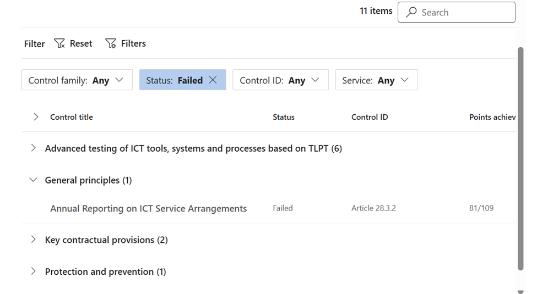The width and height of the screenshot is (537, 294).
Task: Sort by Control ID column header
Action: (x=370, y=117)
